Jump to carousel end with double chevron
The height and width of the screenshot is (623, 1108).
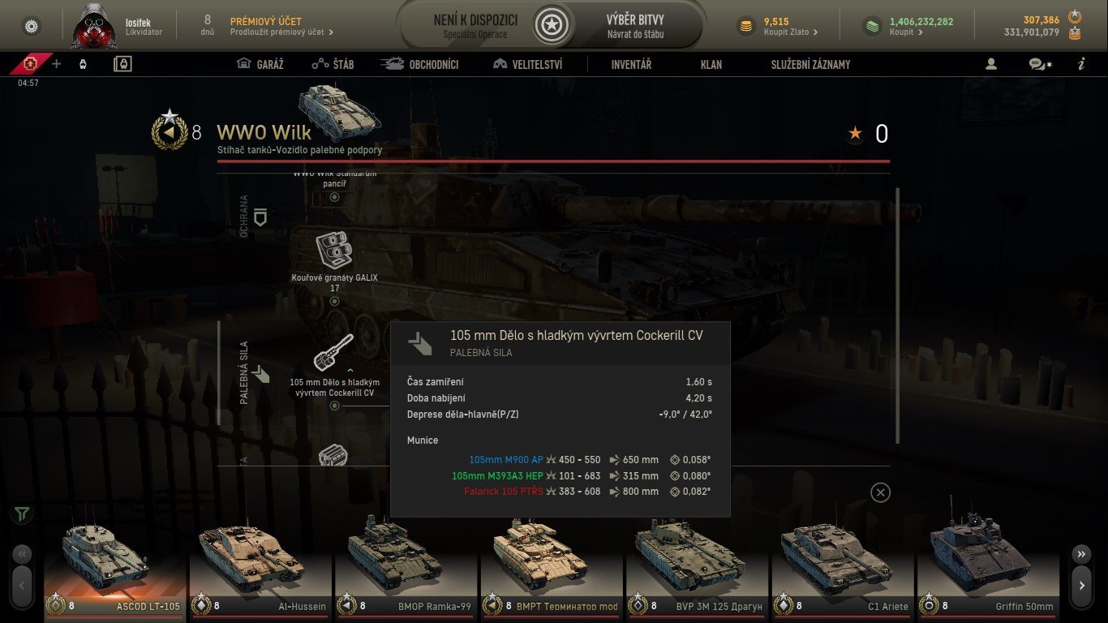click(1082, 555)
